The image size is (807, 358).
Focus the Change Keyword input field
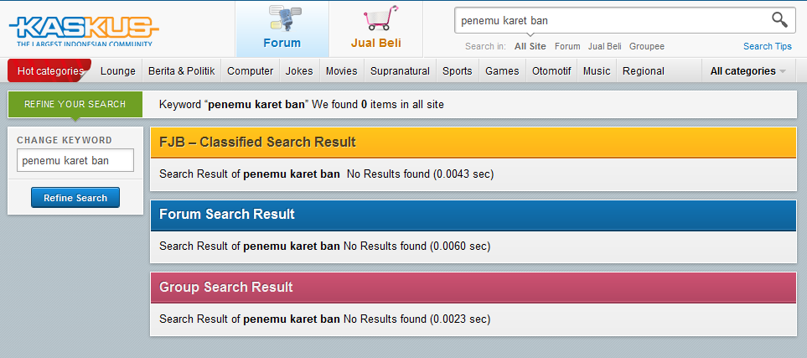75,160
